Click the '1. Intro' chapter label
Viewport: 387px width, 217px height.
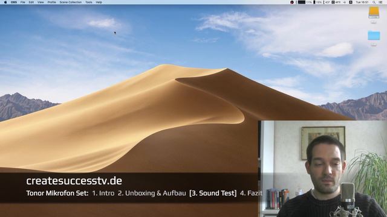coord(103,193)
